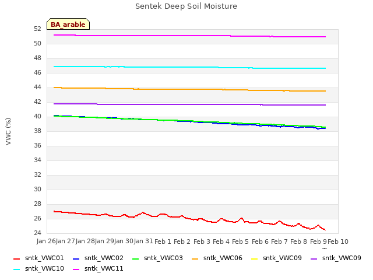Toggle the yellow sntk_VWC09 legend entry
The width and height of the screenshot is (373, 280).
coord(276,258)
